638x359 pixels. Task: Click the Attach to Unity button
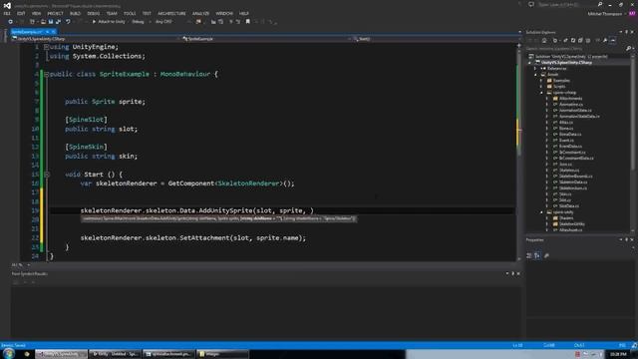point(109,22)
